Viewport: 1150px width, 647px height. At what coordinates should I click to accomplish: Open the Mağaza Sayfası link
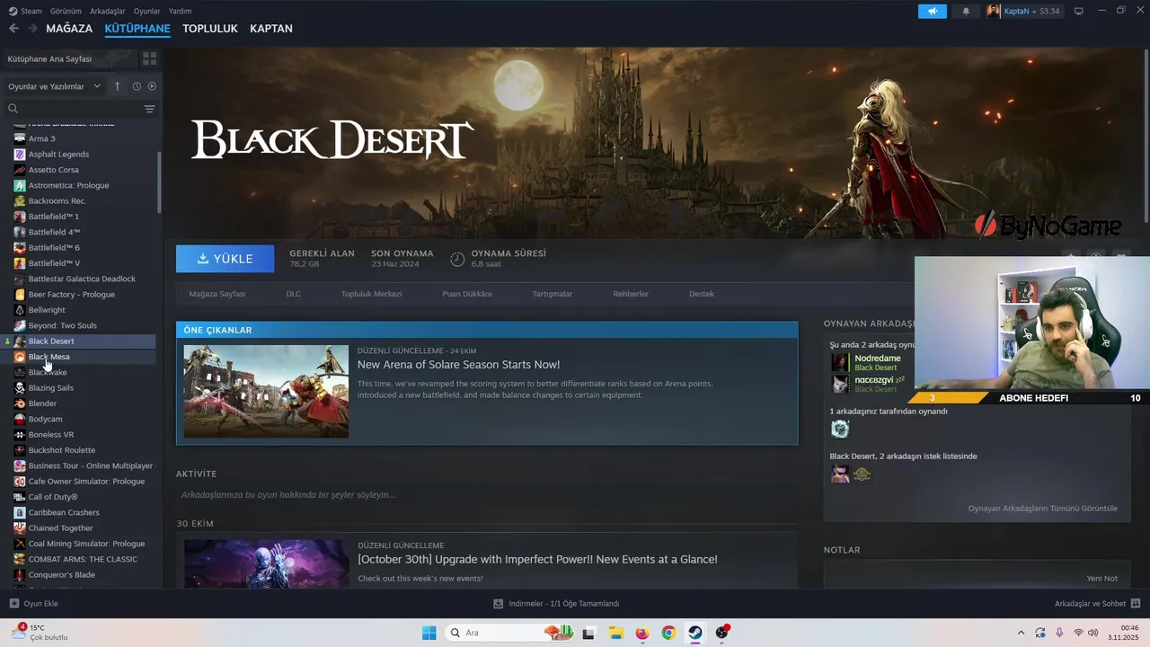click(217, 294)
